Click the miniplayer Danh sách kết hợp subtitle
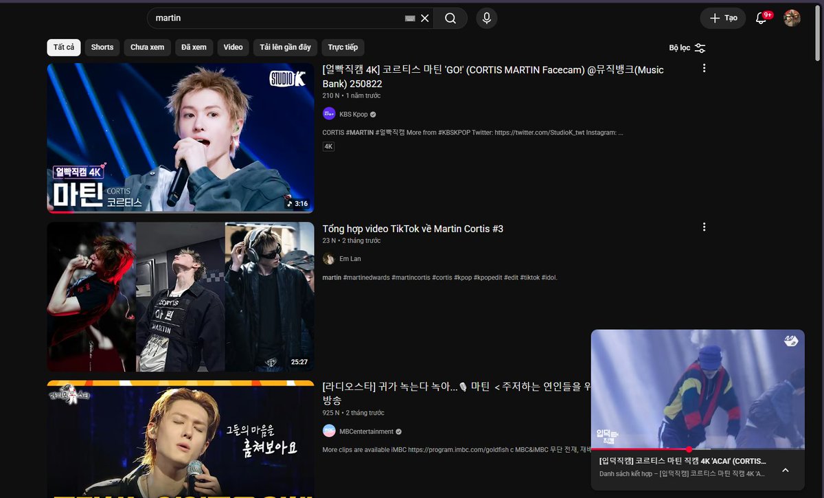Image resolution: width=824 pixels, height=498 pixels. [x=682, y=473]
